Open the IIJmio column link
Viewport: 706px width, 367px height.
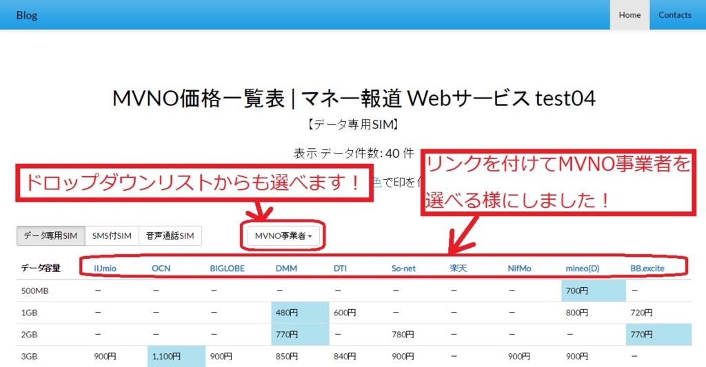pyautogui.click(x=105, y=268)
